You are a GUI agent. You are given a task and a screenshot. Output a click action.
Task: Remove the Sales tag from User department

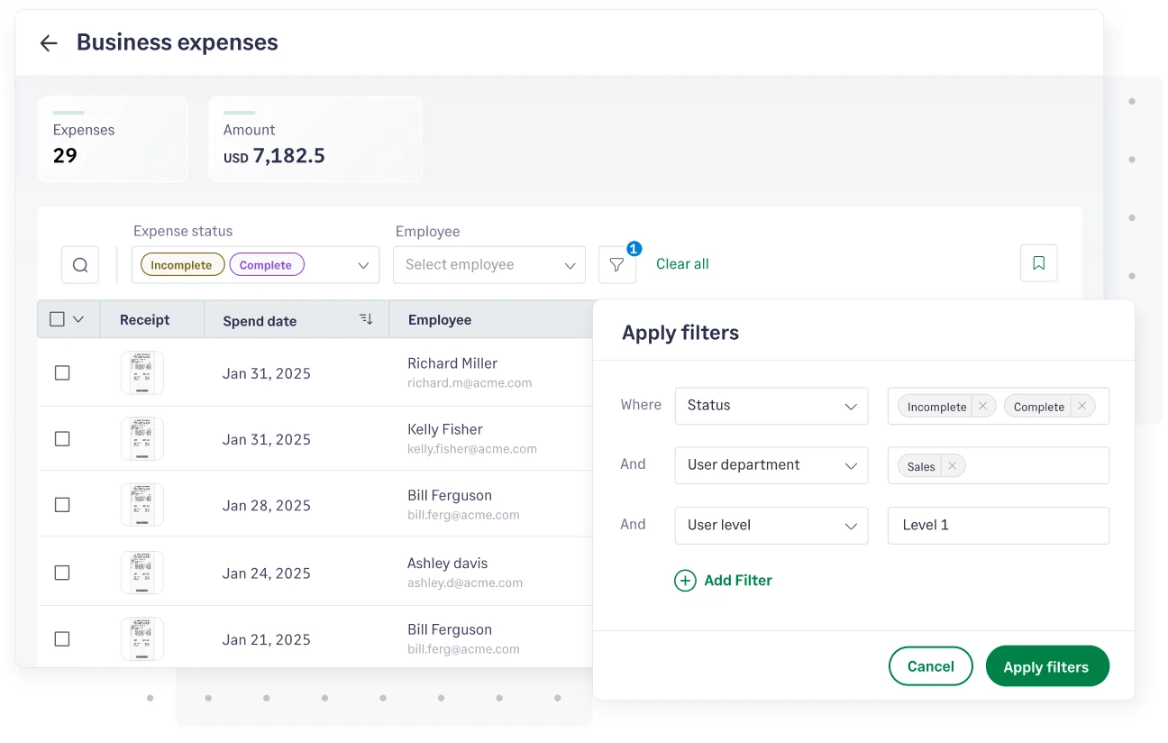(x=952, y=465)
